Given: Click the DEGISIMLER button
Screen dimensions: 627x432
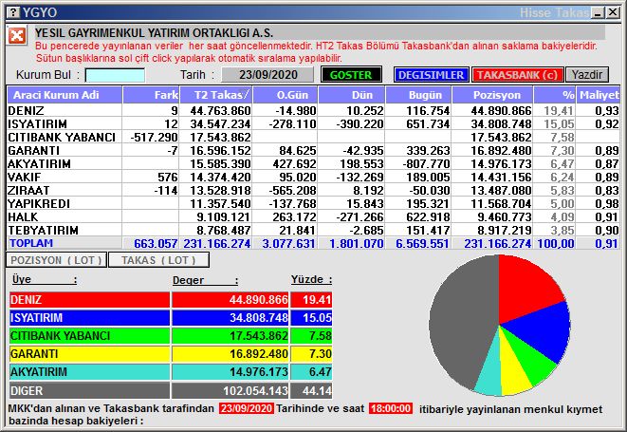Looking at the screenshot, I should pyautogui.click(x=431, y=75).
